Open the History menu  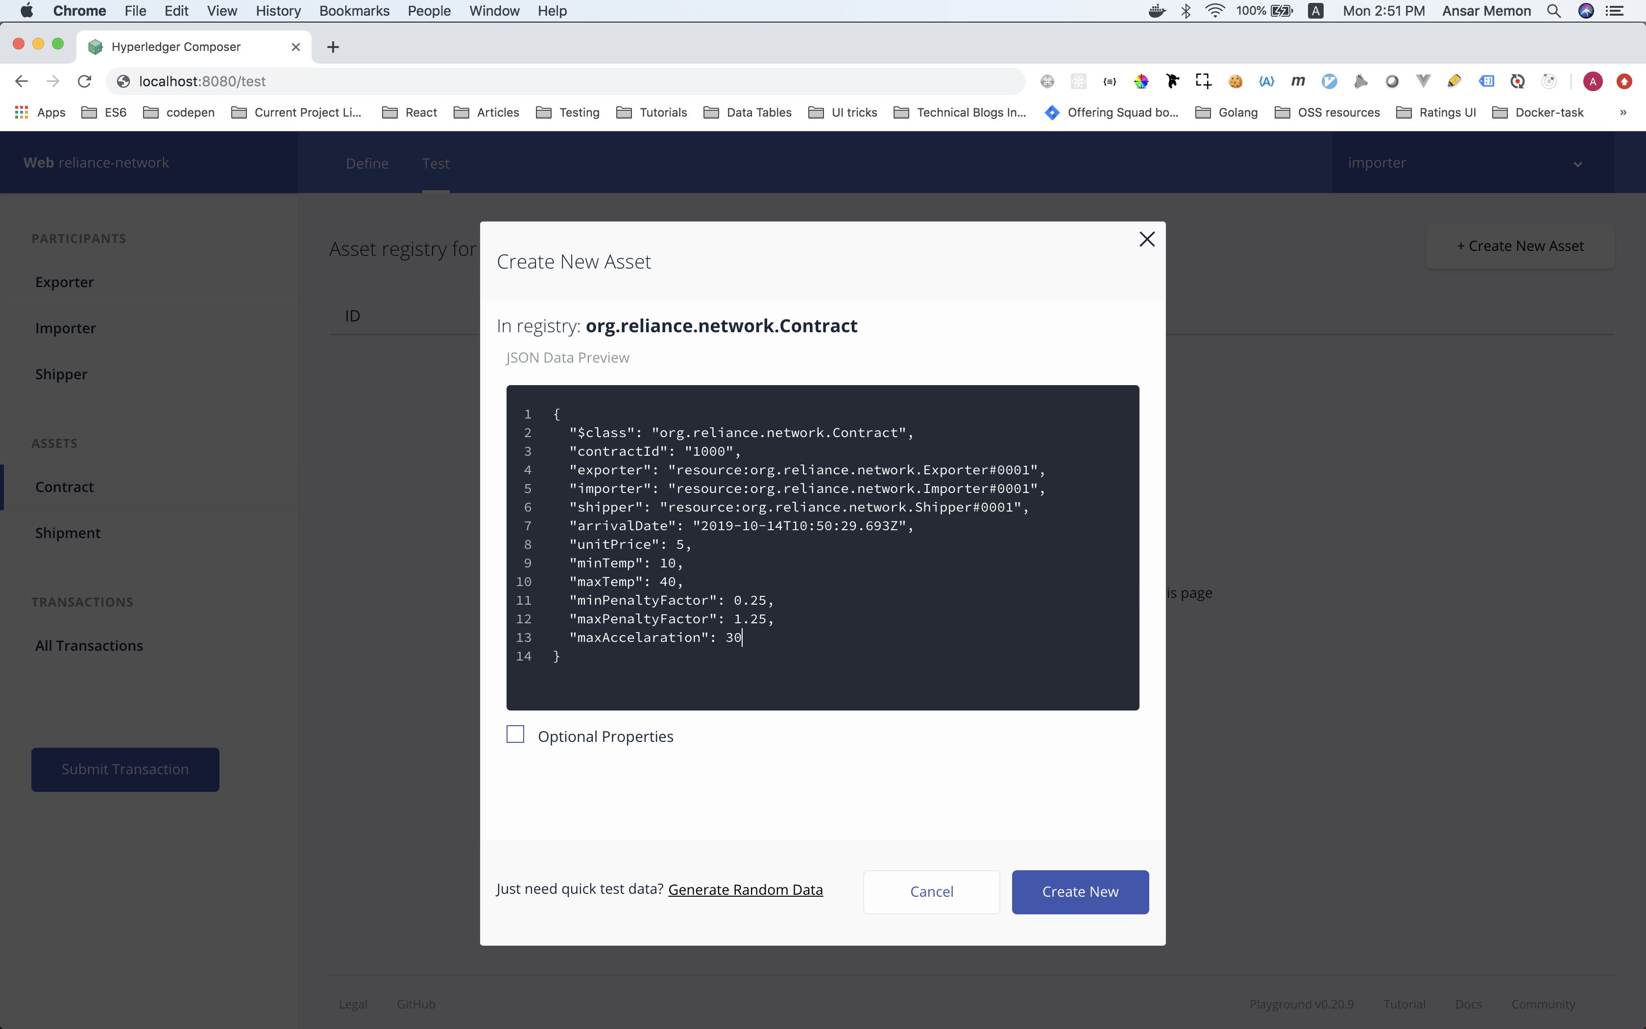[277, 10]
